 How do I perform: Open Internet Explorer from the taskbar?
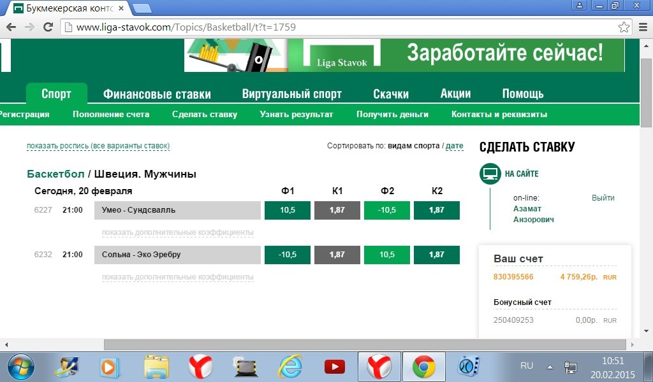290,367
